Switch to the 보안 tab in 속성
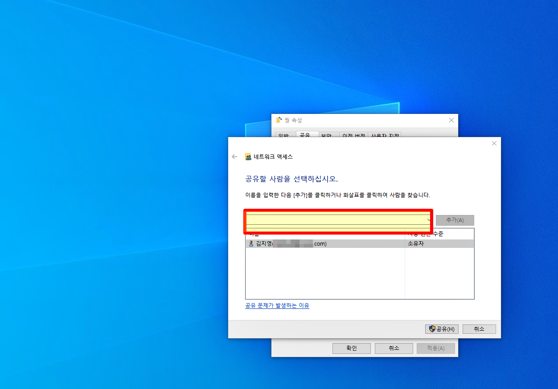This screenshot has height=389, width=558. (329, 135)
